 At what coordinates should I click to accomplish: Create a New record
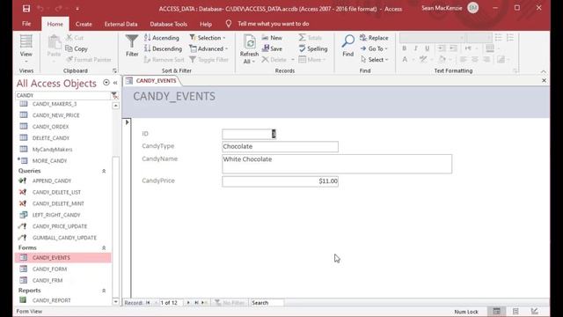tap(272, 38)
